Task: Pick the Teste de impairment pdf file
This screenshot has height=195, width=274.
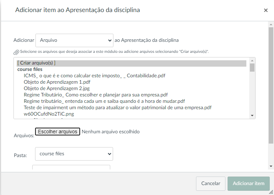Action: click(118, 107)
